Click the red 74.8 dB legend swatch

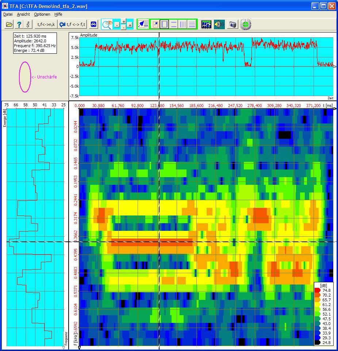[317, 290]
